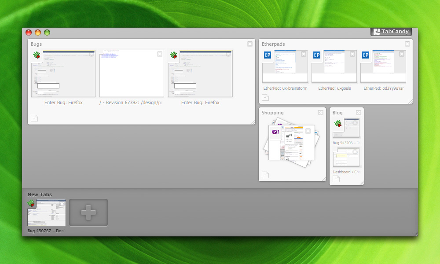
Task: Close the Shopping group
Action: point(321,113)
